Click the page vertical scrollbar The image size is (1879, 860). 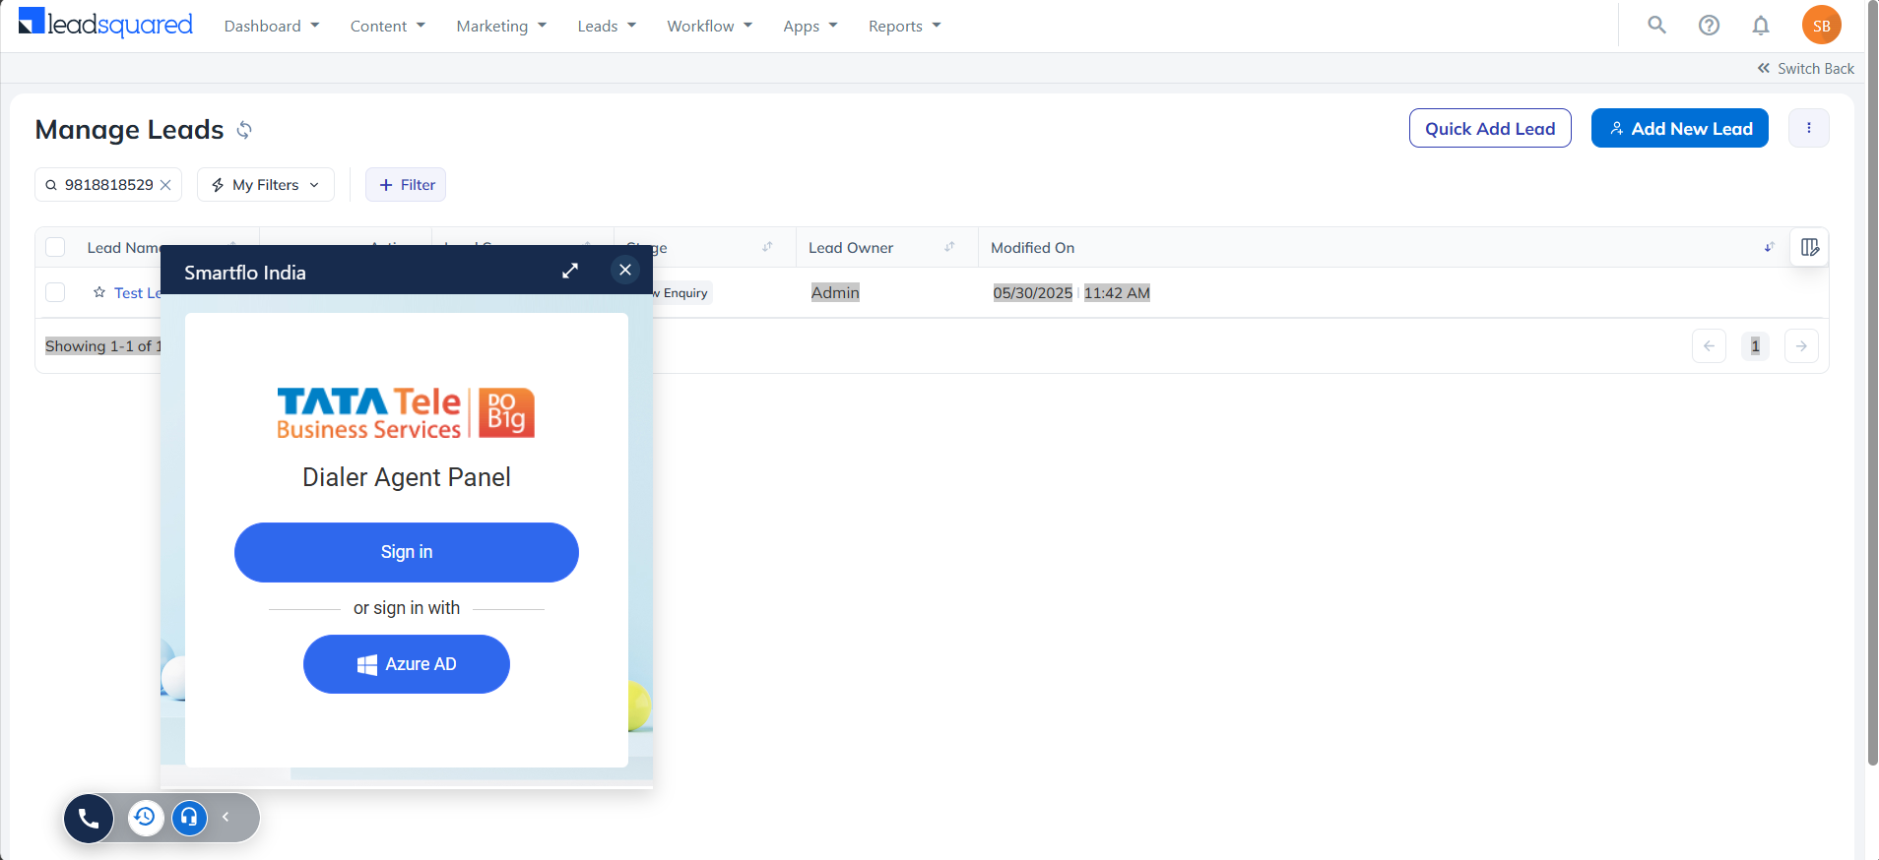pos(1872,384)
